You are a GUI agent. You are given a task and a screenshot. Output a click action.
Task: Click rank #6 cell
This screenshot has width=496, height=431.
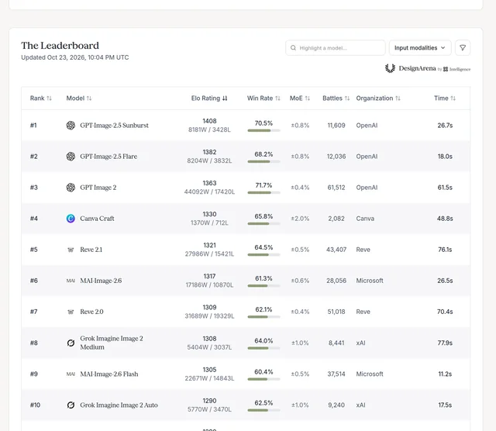click(34, 281)
